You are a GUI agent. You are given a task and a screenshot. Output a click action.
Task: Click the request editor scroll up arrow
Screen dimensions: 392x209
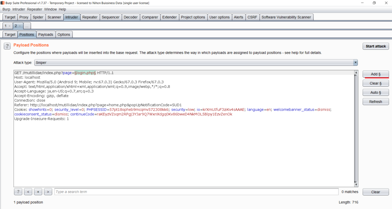pyautogui.click(x=356, y=72)
